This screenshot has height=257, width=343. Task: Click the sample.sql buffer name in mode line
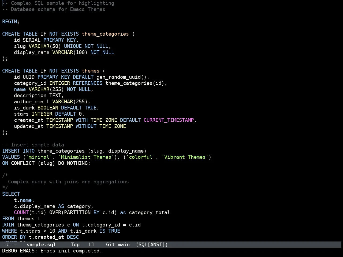[x=41, y=245]
